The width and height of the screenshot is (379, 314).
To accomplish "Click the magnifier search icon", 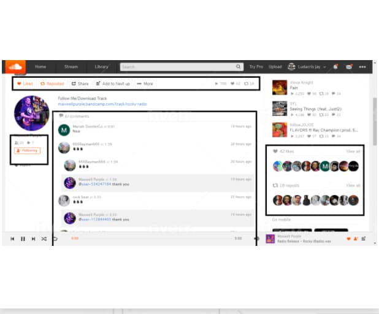I will [239, 66].
